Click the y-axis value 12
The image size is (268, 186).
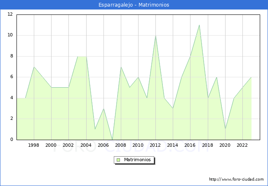click(x=10, y=14)
